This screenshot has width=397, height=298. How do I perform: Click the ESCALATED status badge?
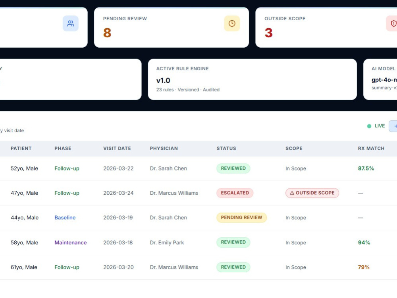tap(235, 193)
